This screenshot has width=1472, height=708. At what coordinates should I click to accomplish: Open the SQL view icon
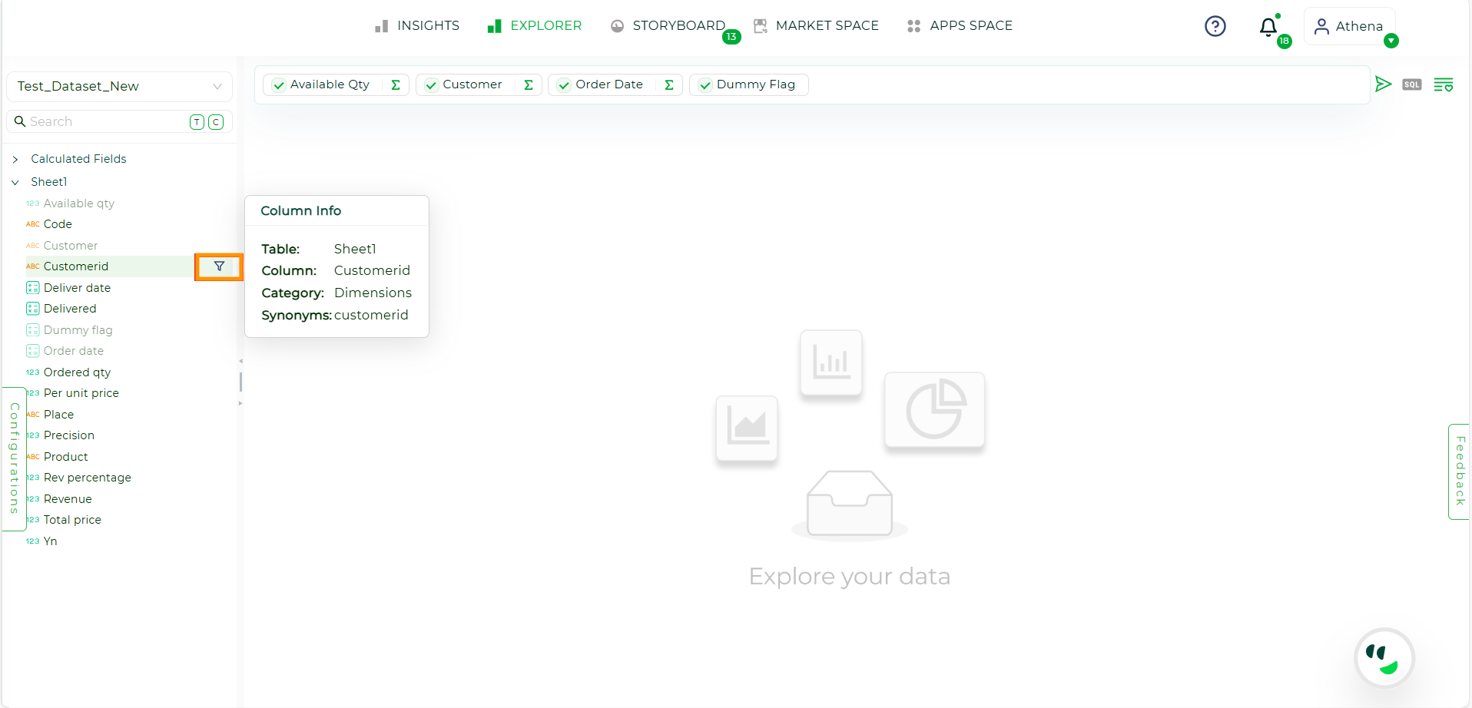(x=1411, y=84)
